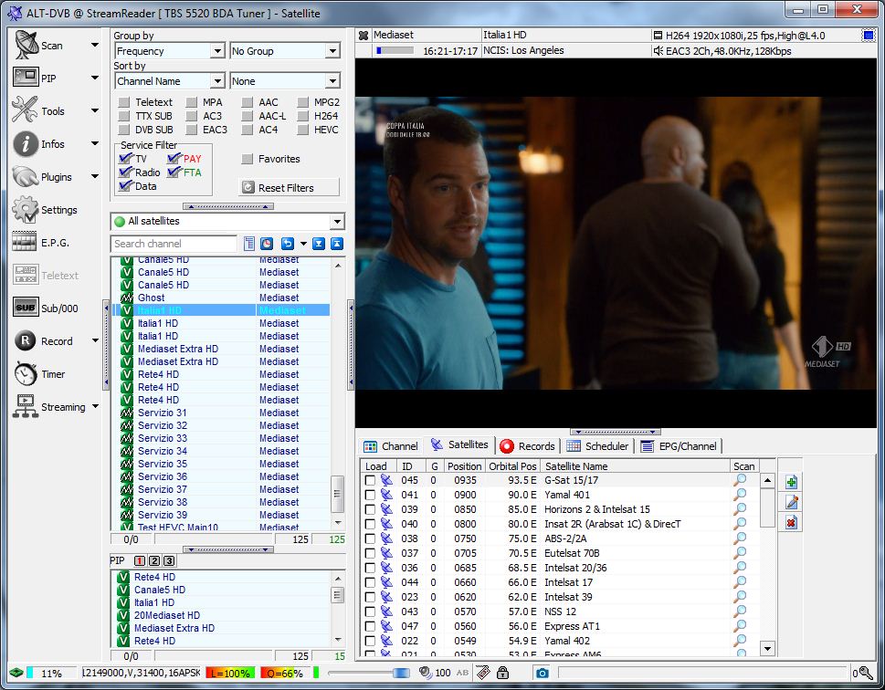This screenshot has width=885, height=690.
Task: Toggle the Radio service filter
Action: 125,172
